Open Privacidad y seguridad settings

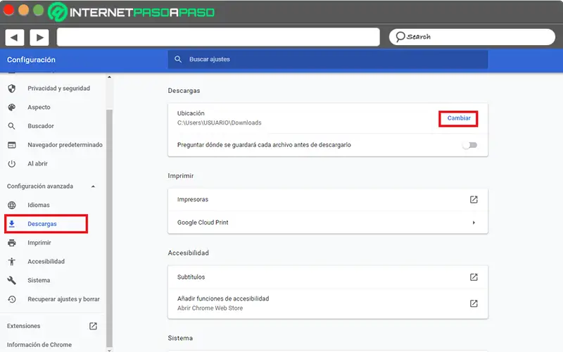point(58,89)
